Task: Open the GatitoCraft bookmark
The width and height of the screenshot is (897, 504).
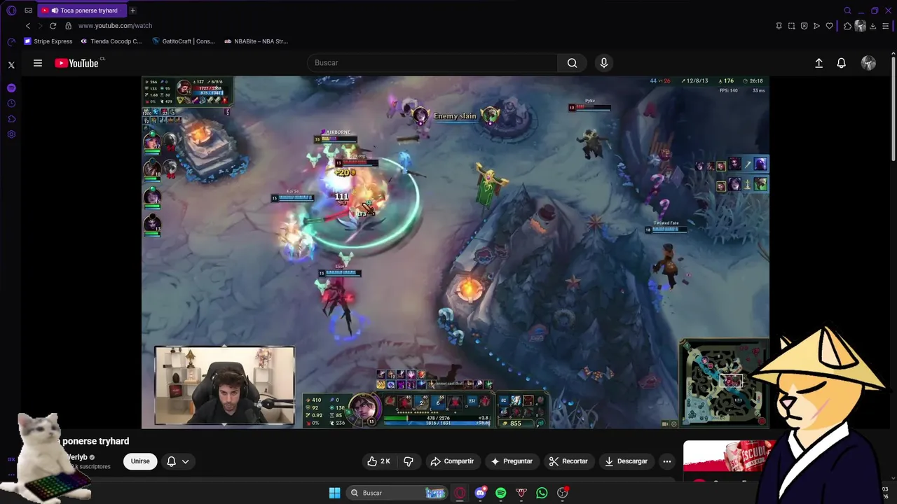Action: coord(184,41)
